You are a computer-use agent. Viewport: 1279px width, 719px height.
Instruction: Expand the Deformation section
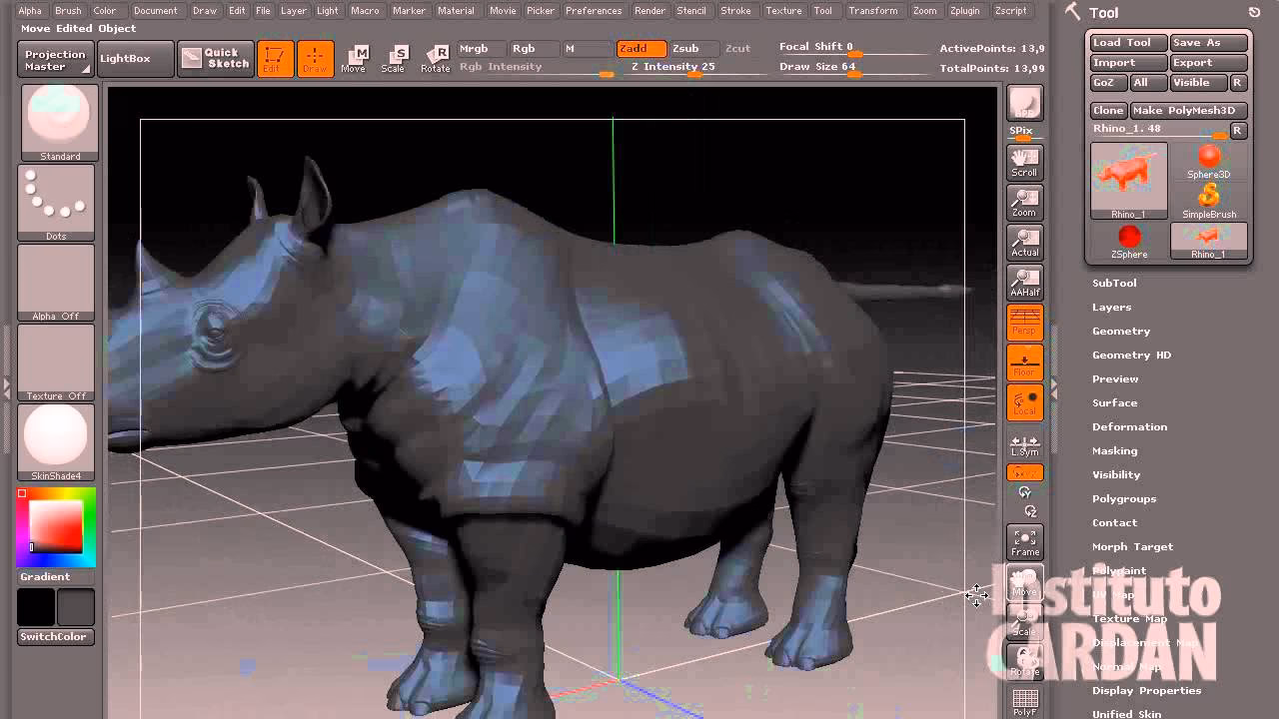tap(1130, 426)
